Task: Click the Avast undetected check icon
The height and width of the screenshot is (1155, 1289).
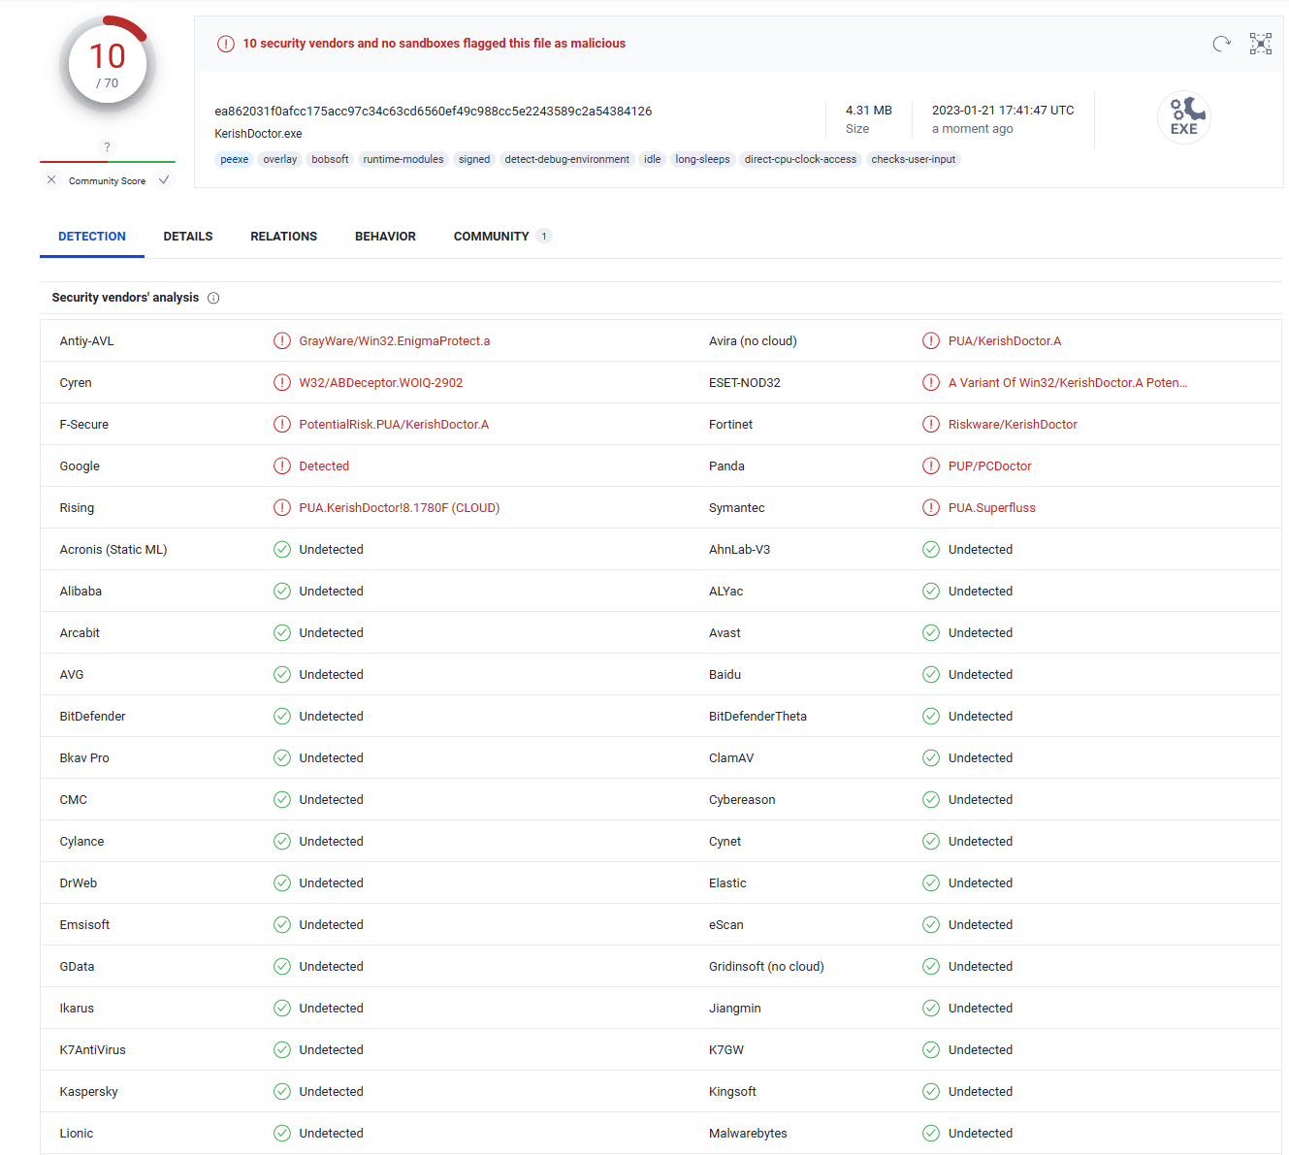Action: click(x=931, y=633)
